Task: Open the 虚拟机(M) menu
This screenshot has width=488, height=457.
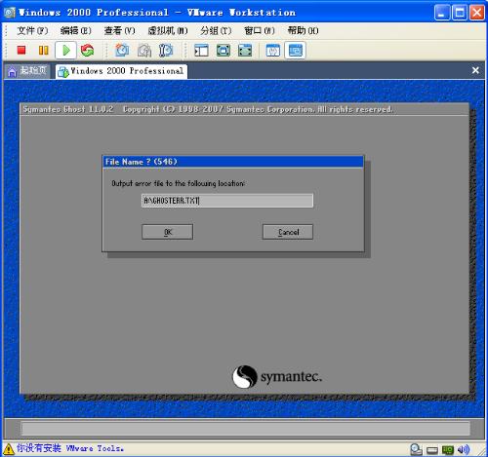Action: pyautogui.click(x=168, y=31)
